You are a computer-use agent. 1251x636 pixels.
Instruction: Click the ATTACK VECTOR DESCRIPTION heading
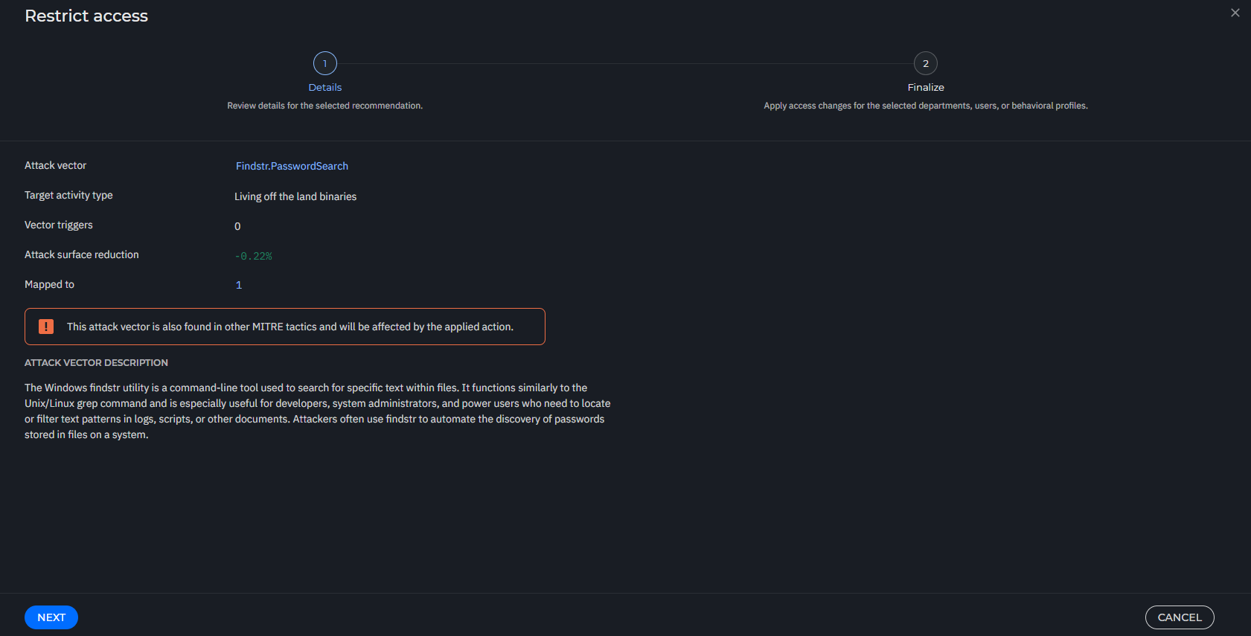coord(96,362)
